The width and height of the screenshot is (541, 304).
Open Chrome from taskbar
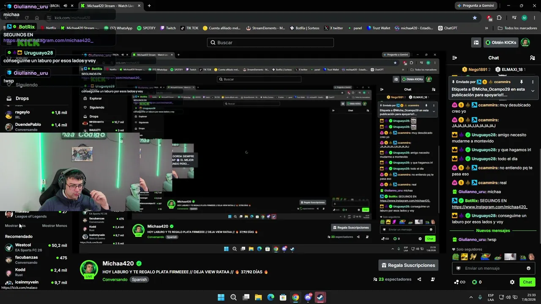pyautogui.click(x=295, y=297)
